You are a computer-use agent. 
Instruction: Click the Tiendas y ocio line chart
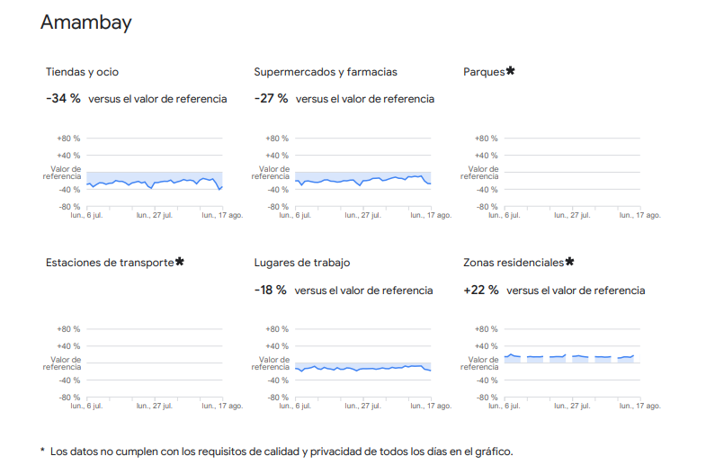[x=155, y=182]
